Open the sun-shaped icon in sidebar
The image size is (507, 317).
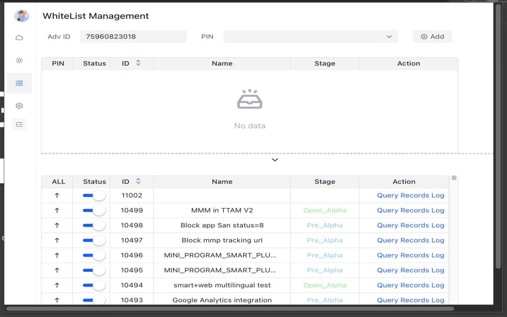19,60
